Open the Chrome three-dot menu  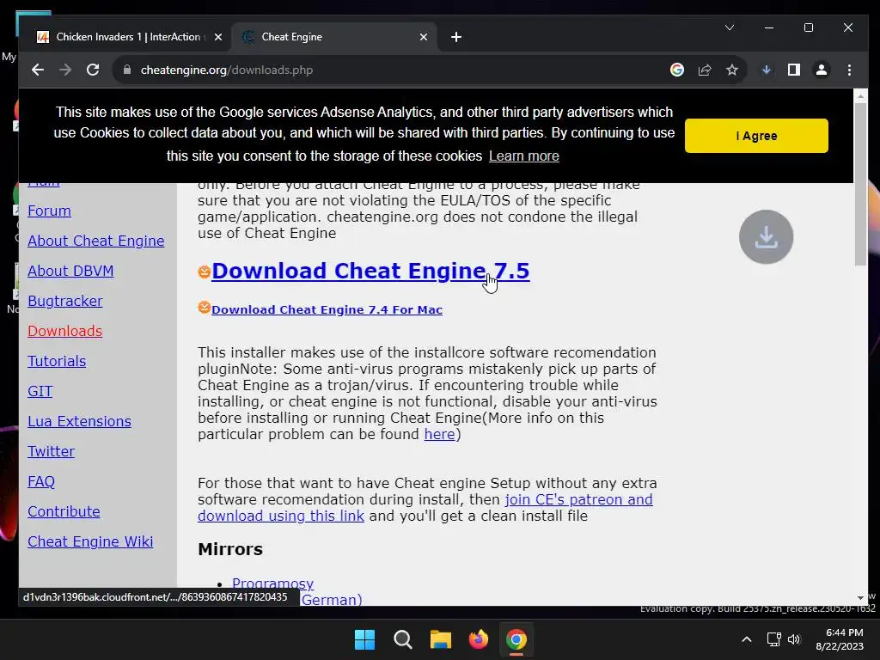(849, 70)
